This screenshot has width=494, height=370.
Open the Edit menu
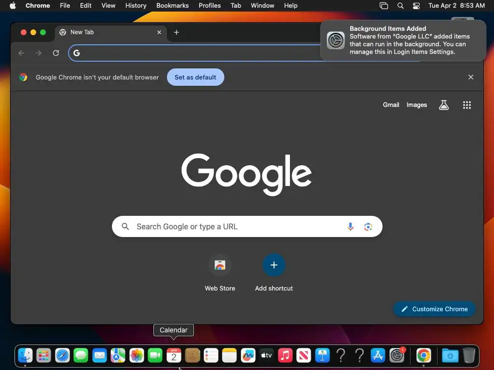tap(85, 6)
